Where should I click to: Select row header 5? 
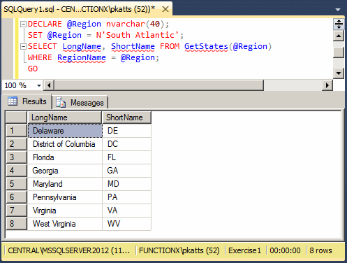point(16,184)
